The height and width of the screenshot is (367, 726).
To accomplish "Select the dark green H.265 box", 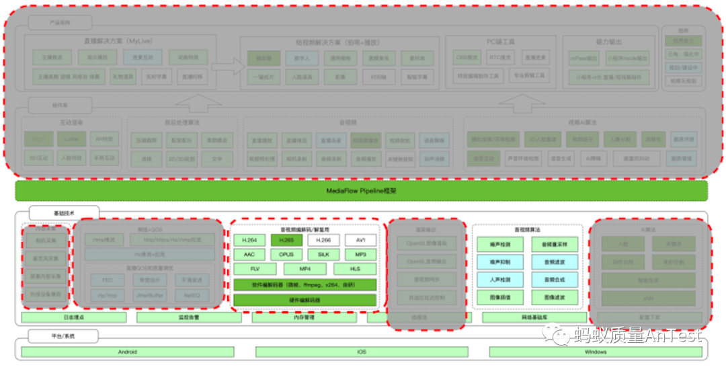I will (x=286, y=240).
